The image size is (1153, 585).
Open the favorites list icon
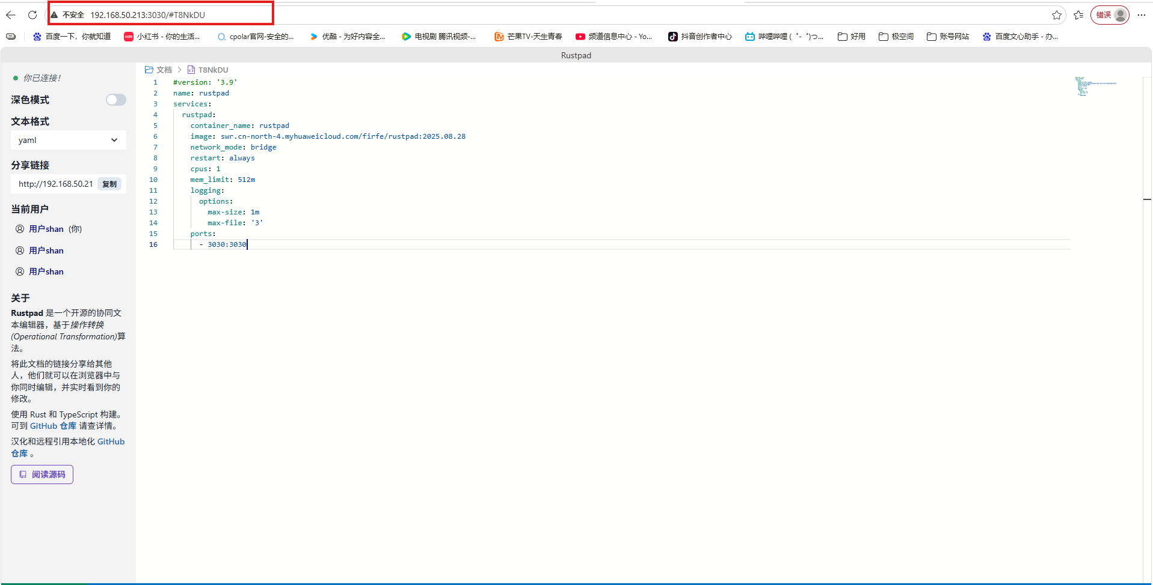(x=1078, y=15)
